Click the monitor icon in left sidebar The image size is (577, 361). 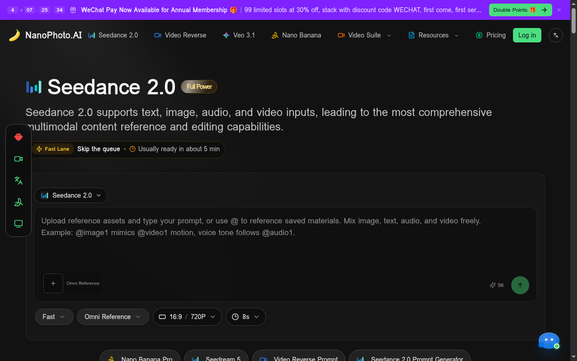click(x=18, y=224)
